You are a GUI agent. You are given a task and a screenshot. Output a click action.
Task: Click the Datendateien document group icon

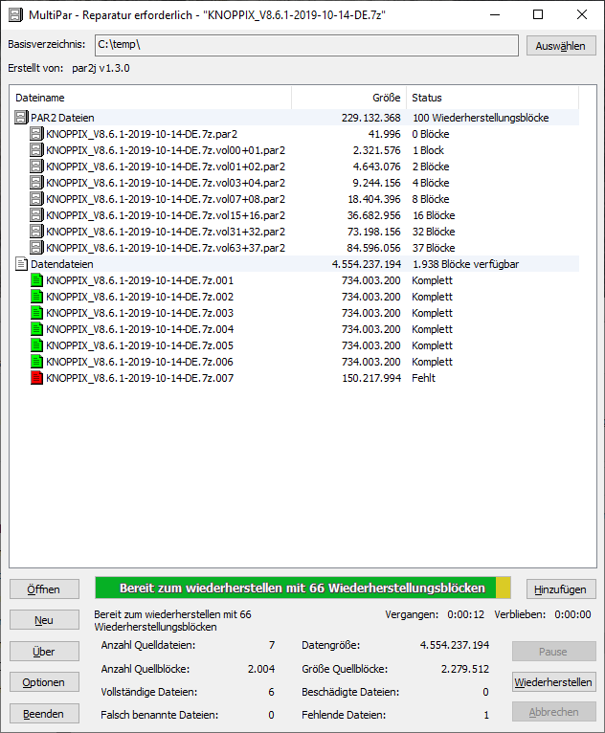tap(21, 264)
